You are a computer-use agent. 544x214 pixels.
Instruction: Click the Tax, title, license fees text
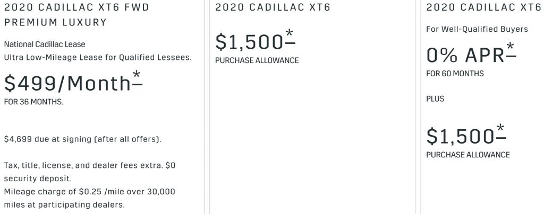click(x=89, y=172)
